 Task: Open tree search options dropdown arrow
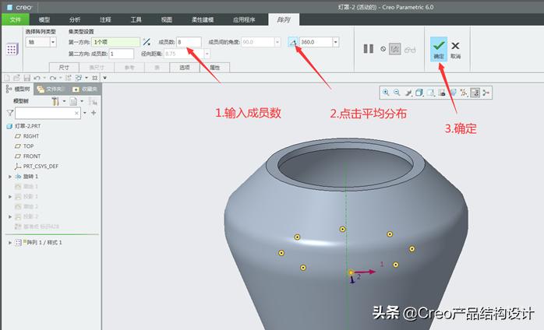[x=85, y=113]
